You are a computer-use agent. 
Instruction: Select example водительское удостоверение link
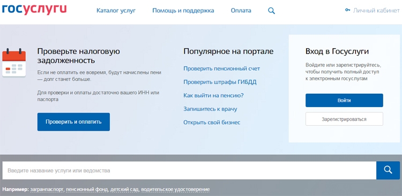coord(175,190)
